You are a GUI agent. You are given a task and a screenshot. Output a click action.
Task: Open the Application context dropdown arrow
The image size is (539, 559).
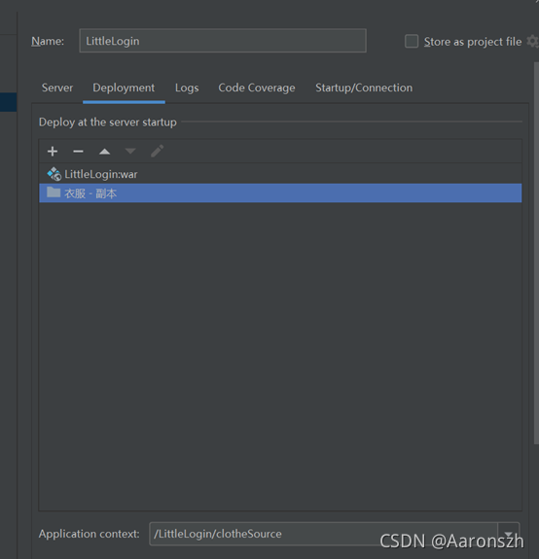[508, 534]
